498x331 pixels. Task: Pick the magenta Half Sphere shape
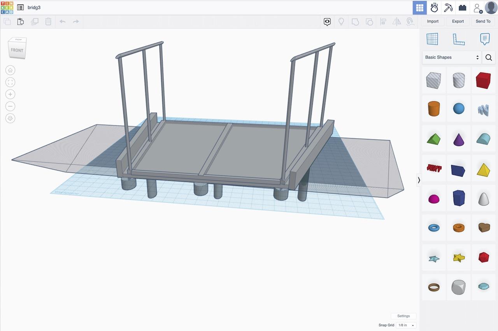click(434, 198)
